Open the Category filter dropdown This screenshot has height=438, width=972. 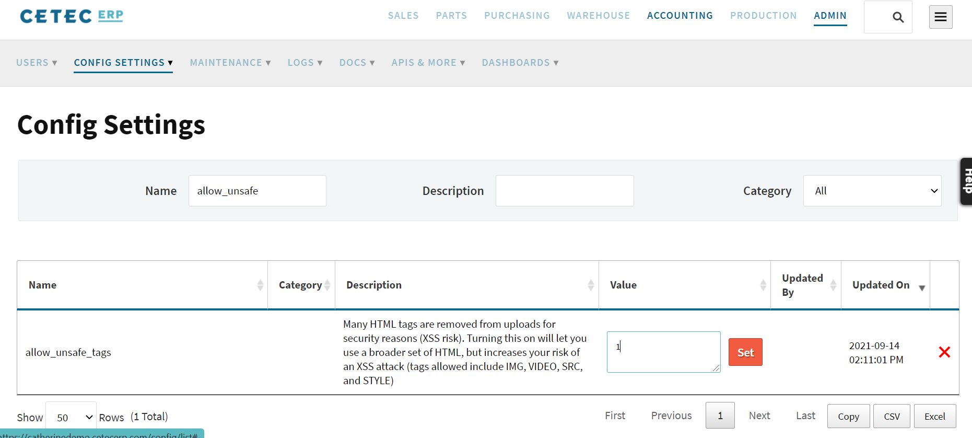click(872, 191)
